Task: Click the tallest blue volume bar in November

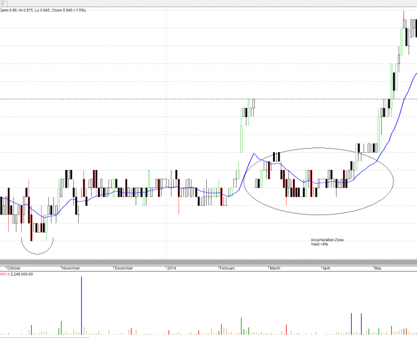Action: pos(81,306)
